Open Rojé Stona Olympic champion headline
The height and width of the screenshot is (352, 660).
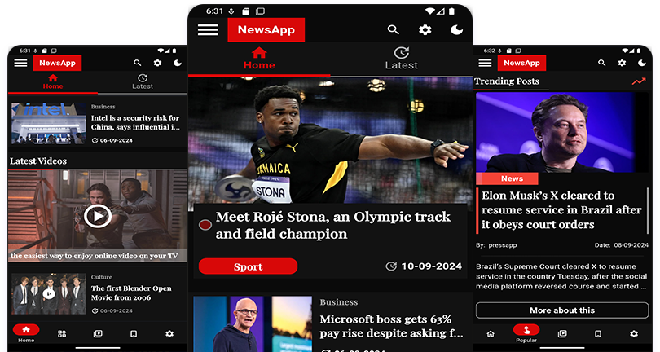click(333, 225)
